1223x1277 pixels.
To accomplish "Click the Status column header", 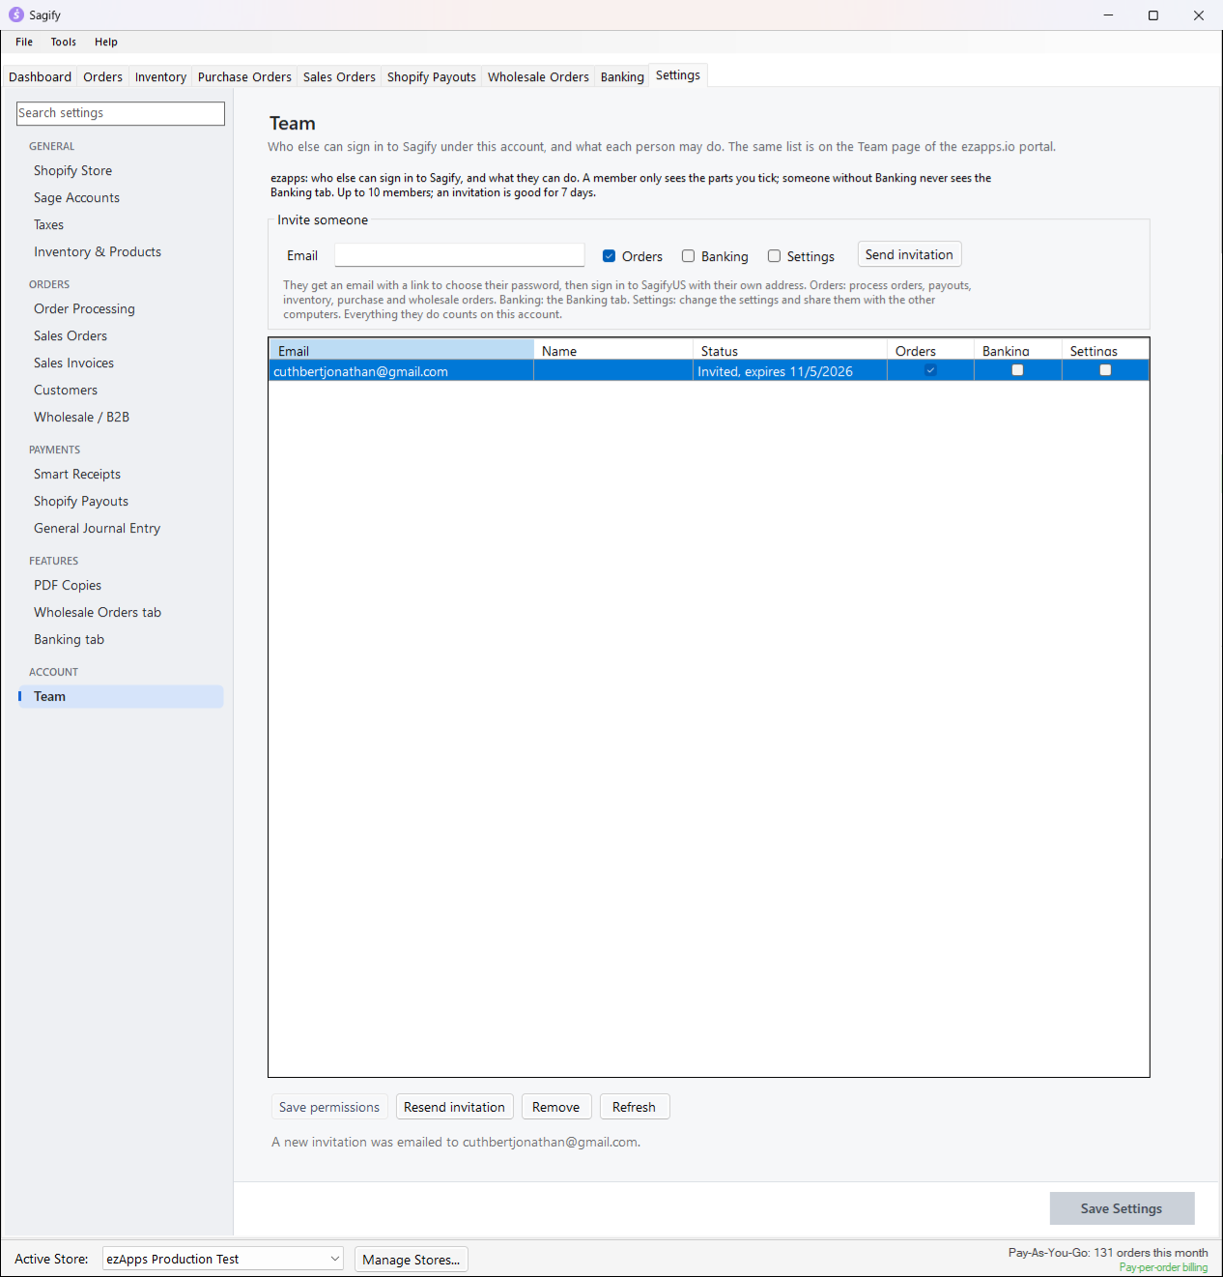I will (790, 350).
